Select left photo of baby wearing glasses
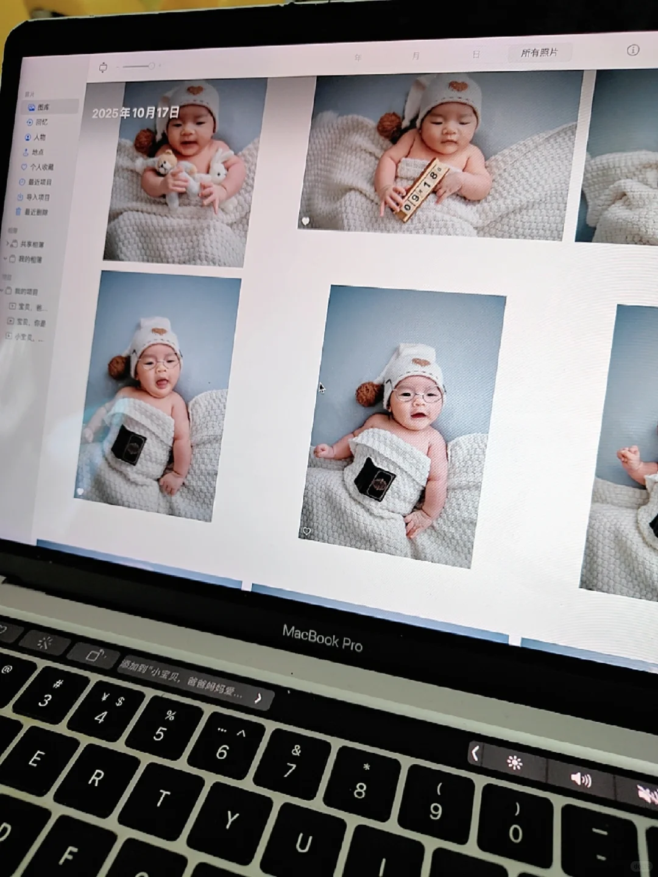 pyautogui.click(x=158, y=396)
